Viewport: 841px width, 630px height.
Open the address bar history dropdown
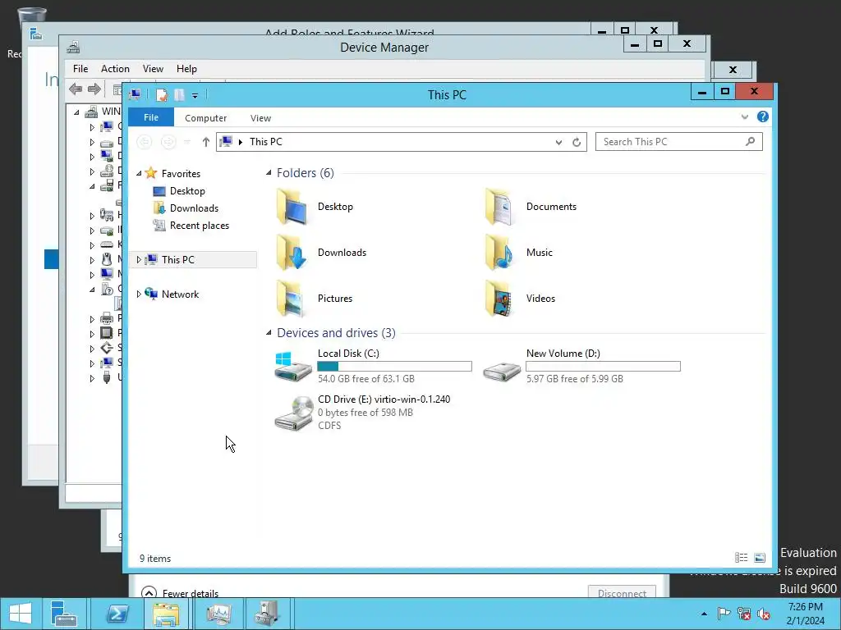[x=558, y=142]
